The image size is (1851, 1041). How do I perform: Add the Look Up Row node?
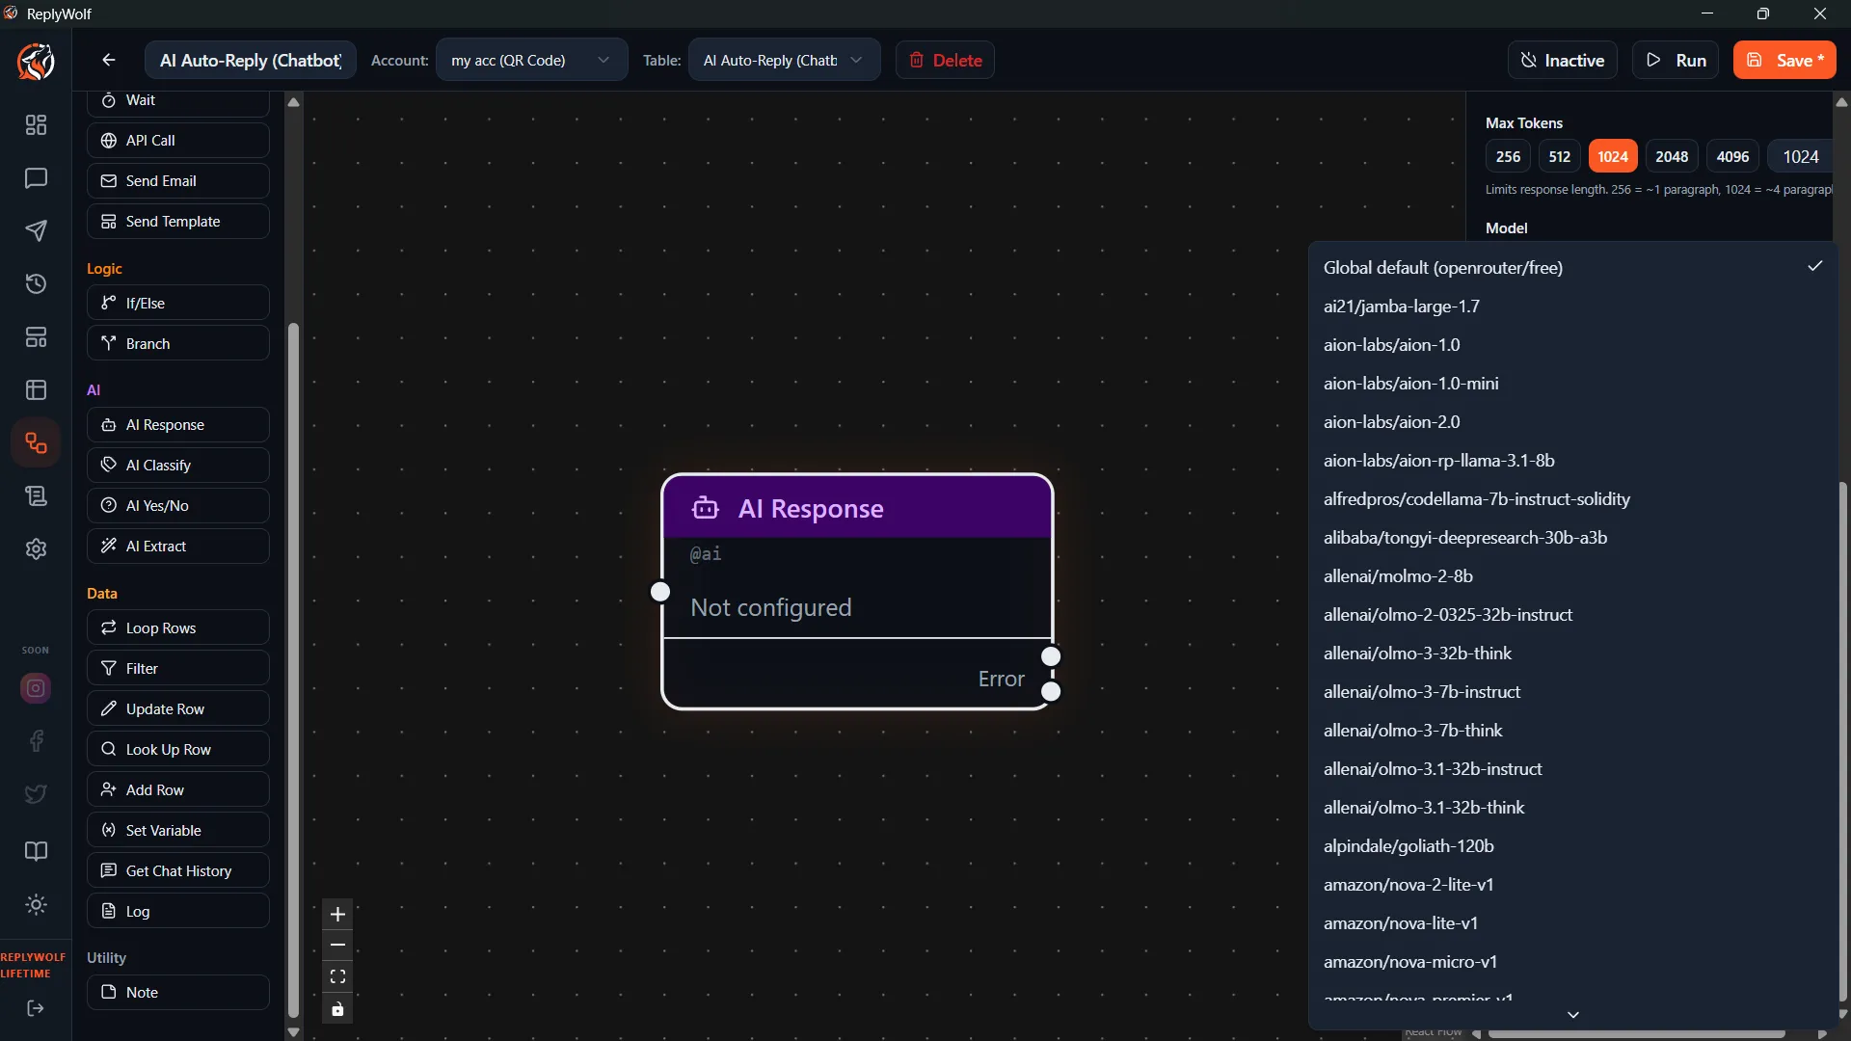[x=177, y=750]
